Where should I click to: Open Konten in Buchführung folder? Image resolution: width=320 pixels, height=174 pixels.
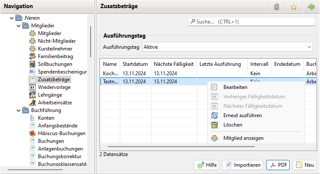click(x=46, y=118)
